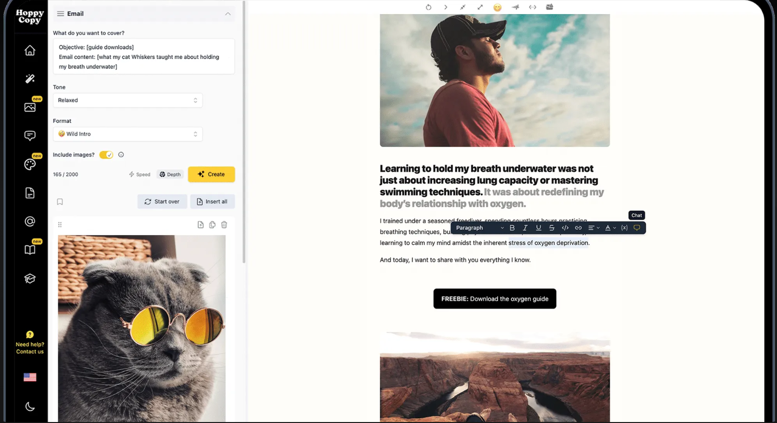The image size is (777, 423).
Task: Copy generated result with duplicate icon
Action: tap(212, 225)
